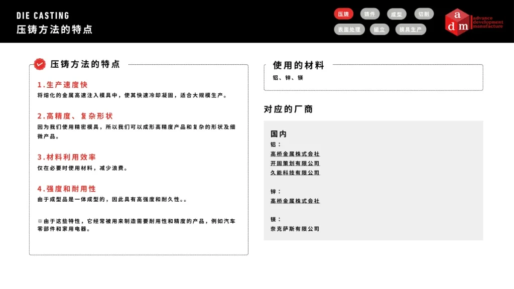The width and height of the screenshot is (514, 289).
Task: Open 高桥金属株式会社 link under 锌
Action: (295, 201)
